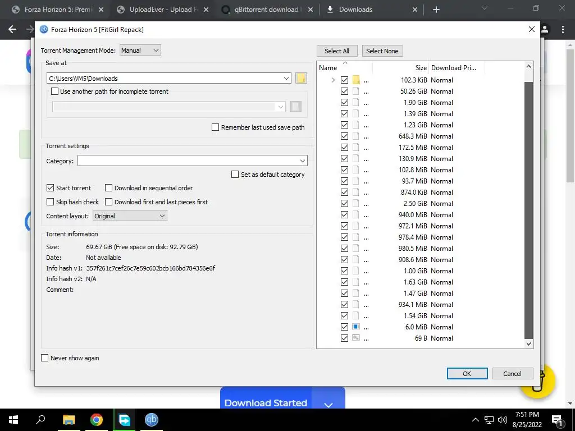Check Remember last used save path
Viewport: 575px width, 431px height.
point(215,127)
